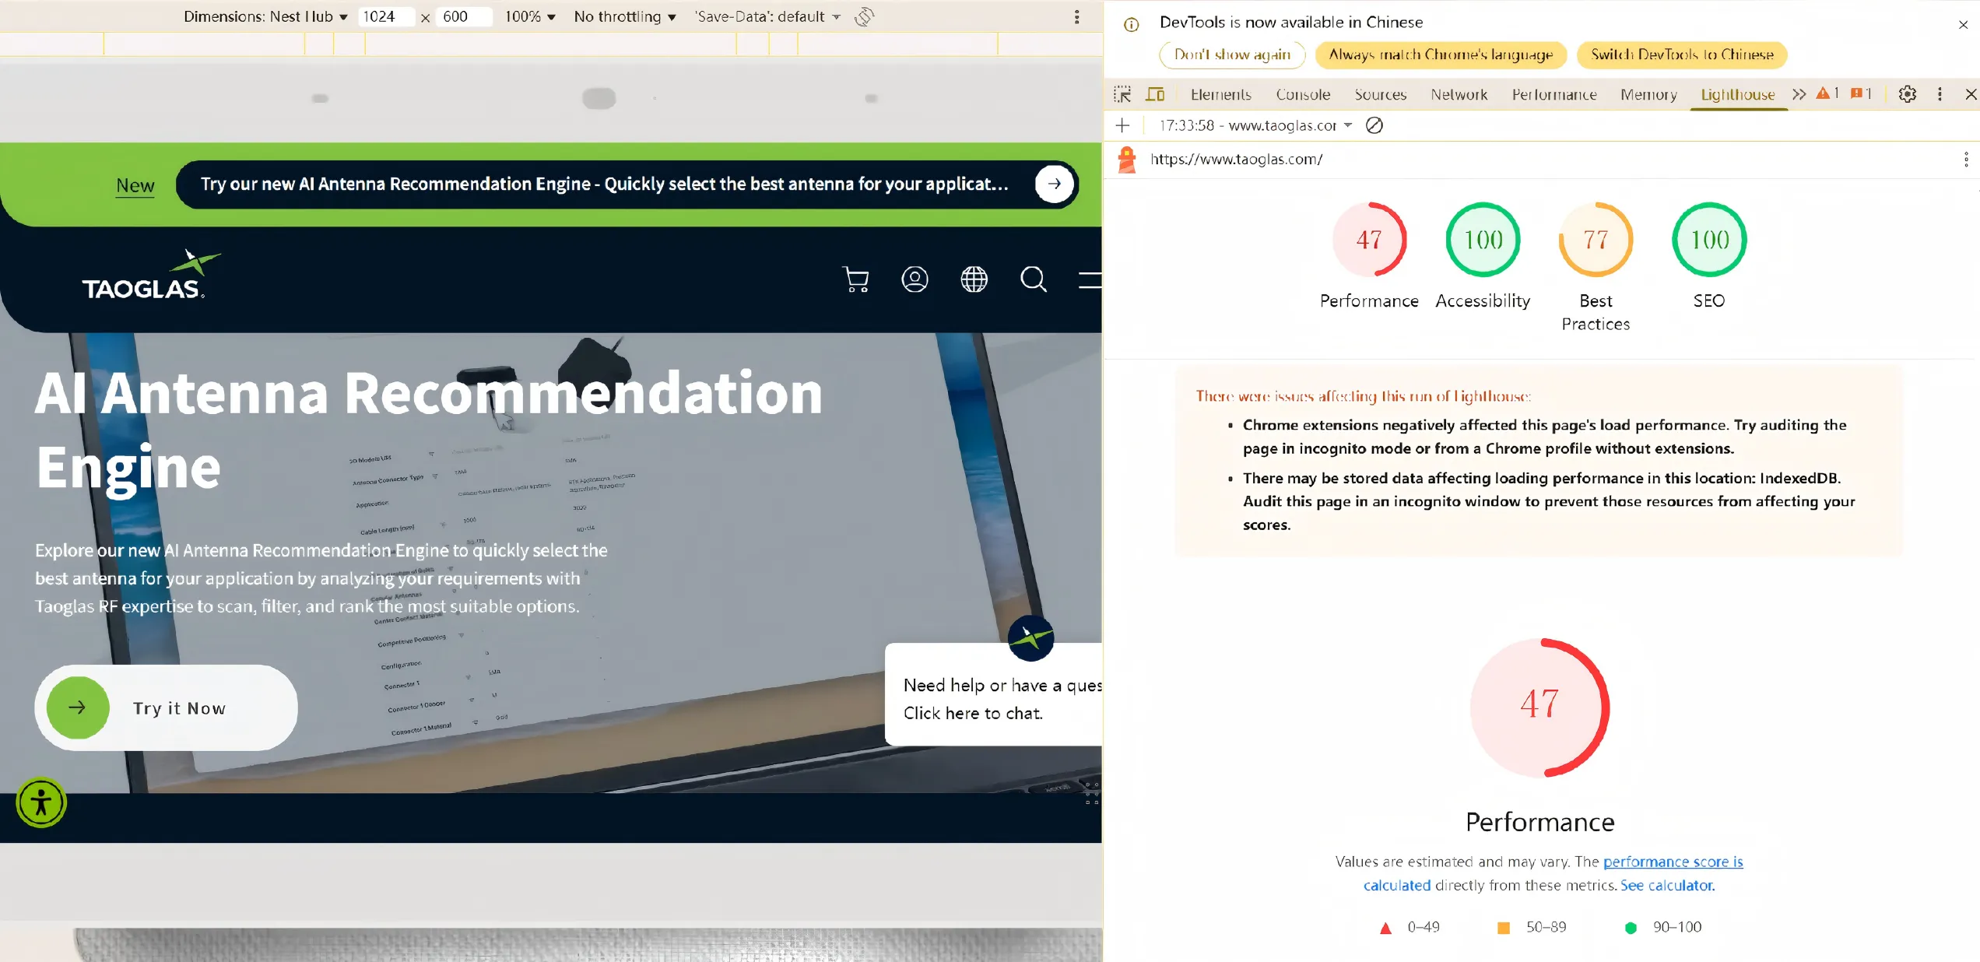
Task: Click the Try it Now button
Action: coord(166,707)
